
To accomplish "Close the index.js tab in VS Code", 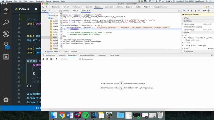I will 36,9.
